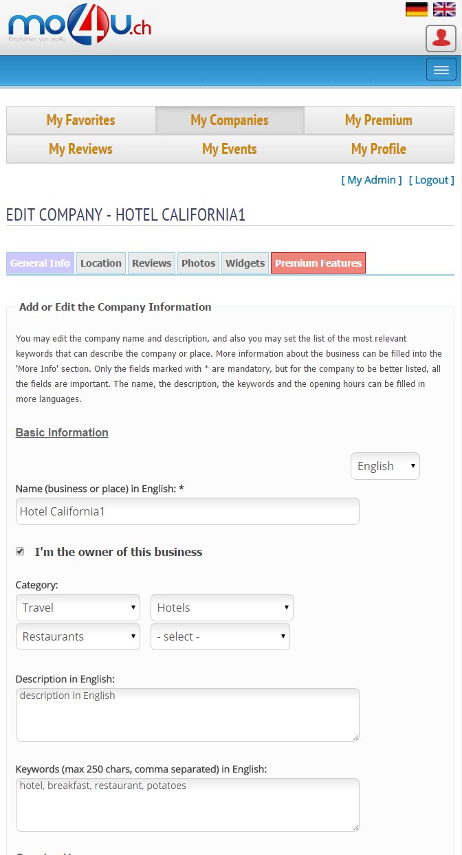
Task: Open the My Favorites menu item
Action: click(x=80, y=120)
